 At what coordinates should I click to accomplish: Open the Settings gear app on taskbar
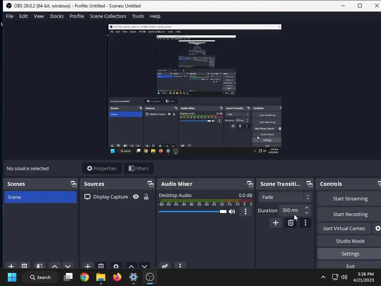[134, 277]
